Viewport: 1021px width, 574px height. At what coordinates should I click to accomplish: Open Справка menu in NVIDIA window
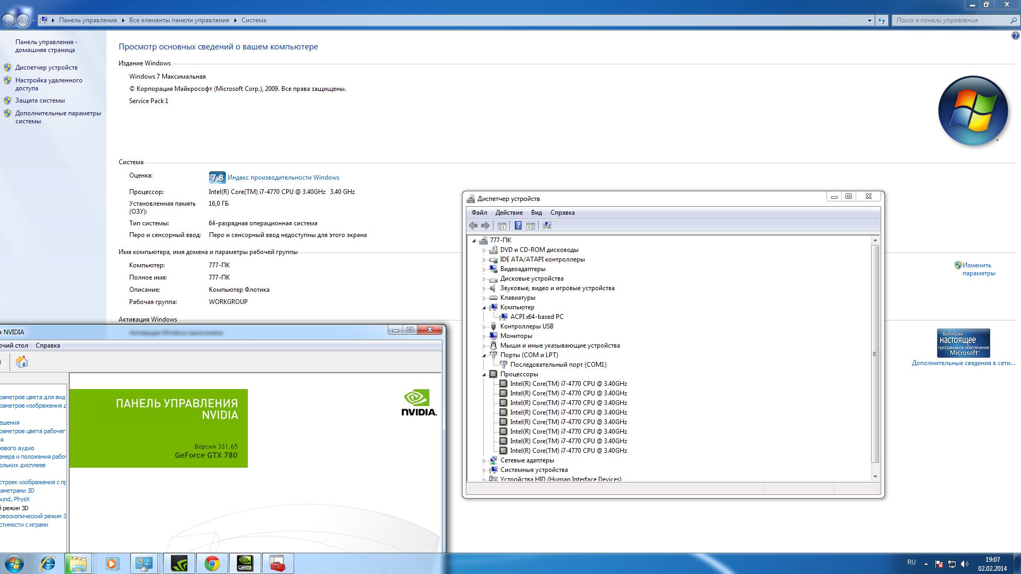pos(48,345)
